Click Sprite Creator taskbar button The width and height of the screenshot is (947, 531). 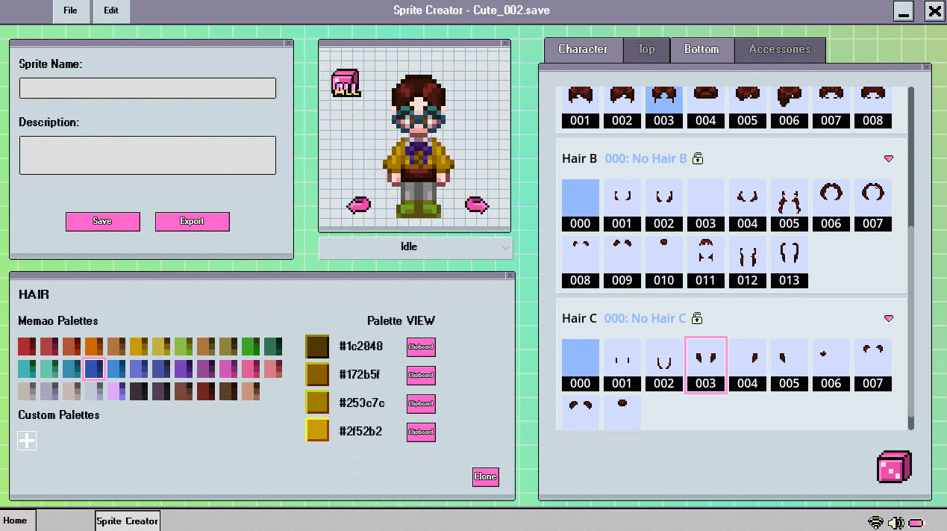(128, 521)
